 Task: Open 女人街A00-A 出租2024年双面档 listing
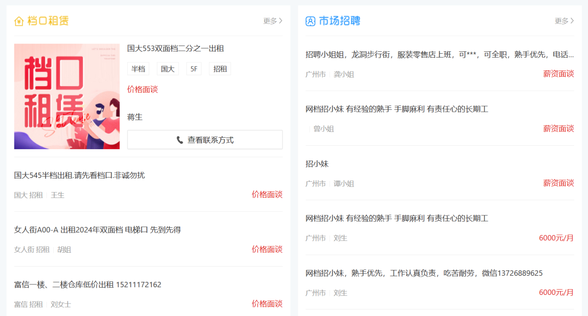tap(97, 230)
